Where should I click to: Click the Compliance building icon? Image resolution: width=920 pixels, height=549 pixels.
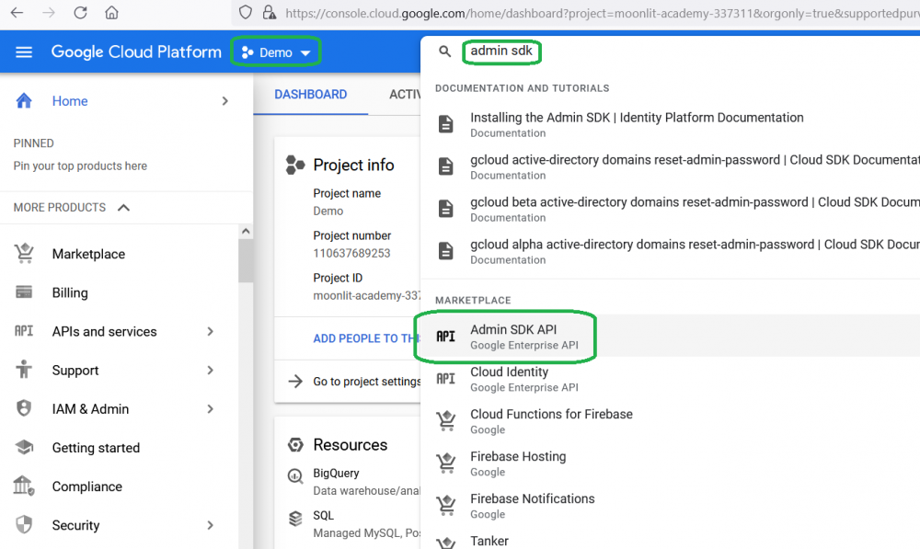[x=24, y=486]
